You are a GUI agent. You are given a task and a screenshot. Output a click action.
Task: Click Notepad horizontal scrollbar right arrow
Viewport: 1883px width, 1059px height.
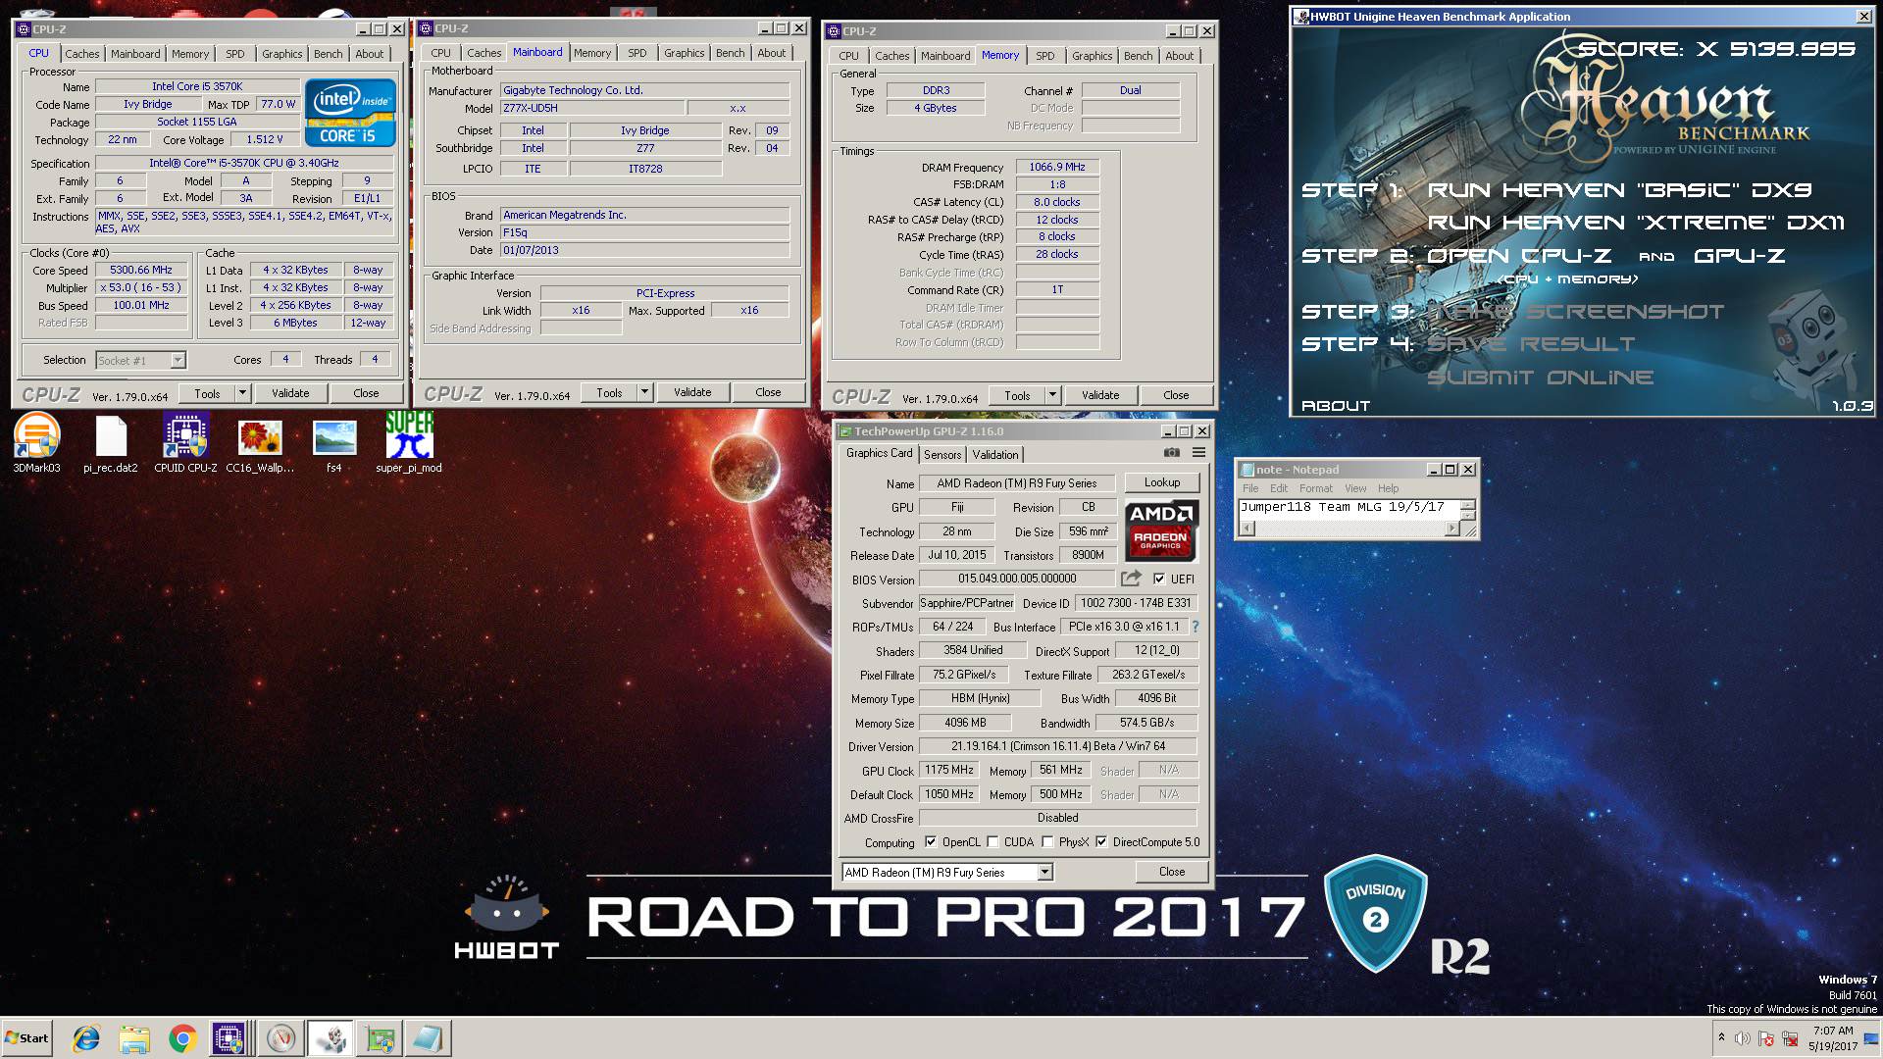[x=1452, y=529]
